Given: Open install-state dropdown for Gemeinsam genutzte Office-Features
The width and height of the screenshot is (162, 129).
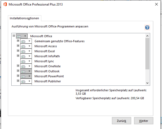Looking at the screenshot, I should pos(26,41).
